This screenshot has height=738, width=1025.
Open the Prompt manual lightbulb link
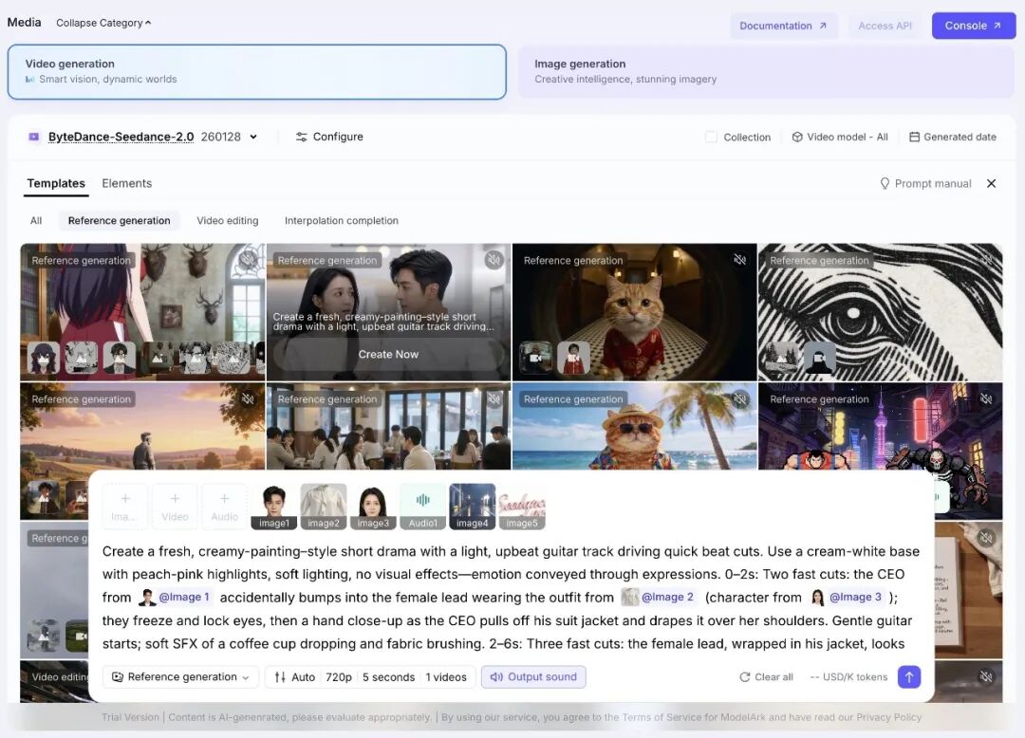coord(925,184)
